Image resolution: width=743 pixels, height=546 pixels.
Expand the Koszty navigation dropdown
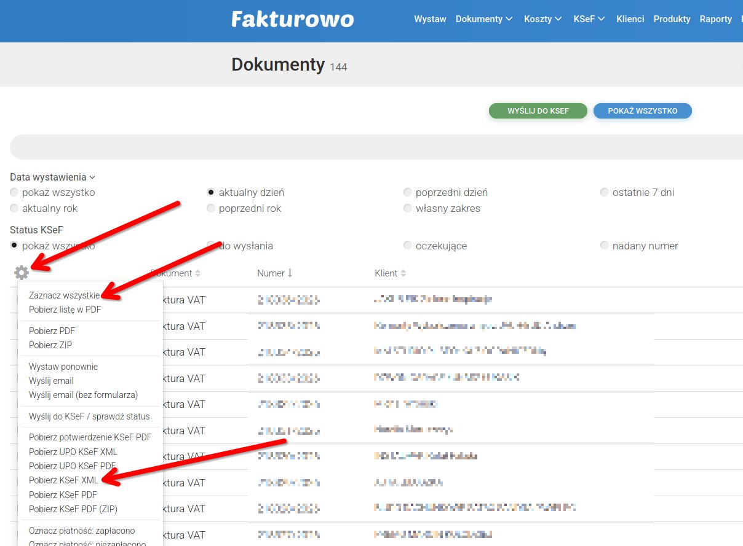pos(542,19)
